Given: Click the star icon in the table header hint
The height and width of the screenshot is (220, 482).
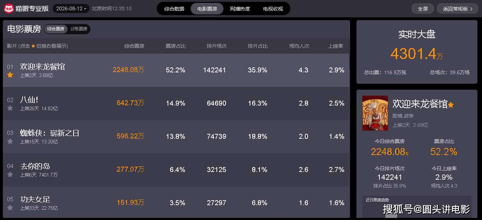Looking at the screenshot, I should 33,46.
